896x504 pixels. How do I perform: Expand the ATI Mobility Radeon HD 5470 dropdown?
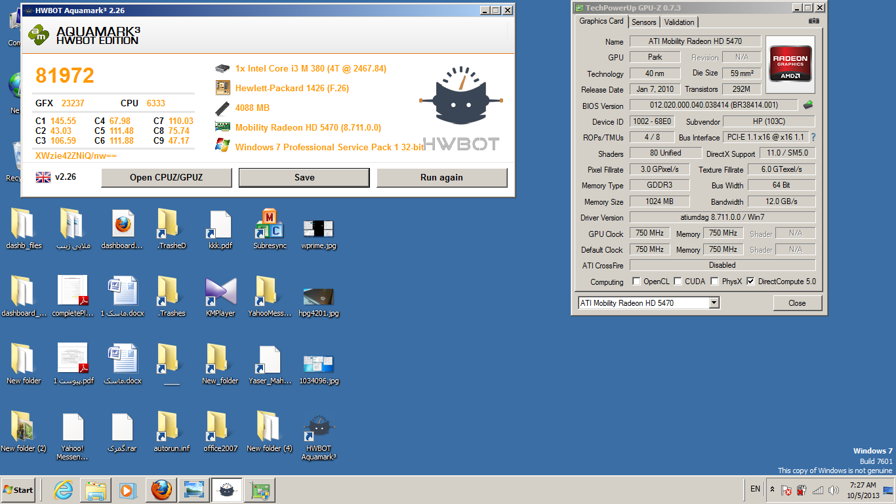coord(714,303)
